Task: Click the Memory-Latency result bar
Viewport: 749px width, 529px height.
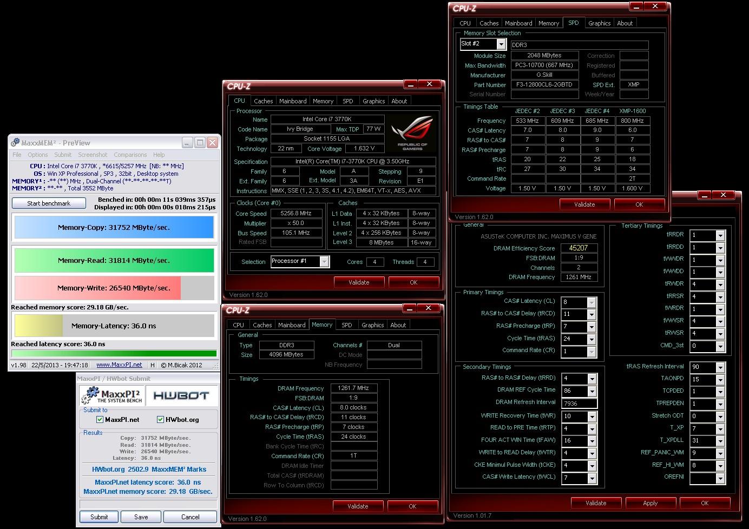Action: coord(114,326)
